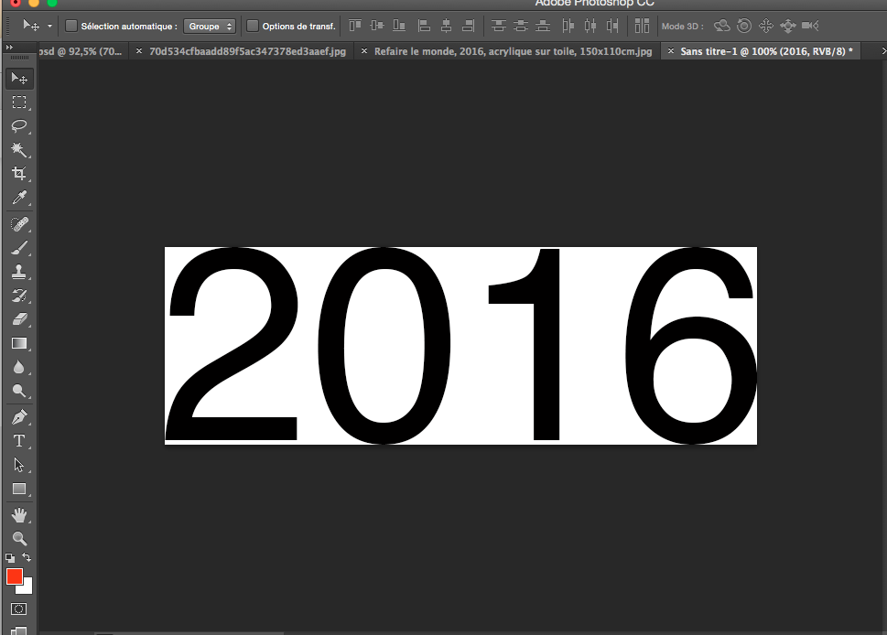The width and height of the screenshot is (887, 635).
Task: Toggle Quick Mask mode button
Action: click(18, 608)
